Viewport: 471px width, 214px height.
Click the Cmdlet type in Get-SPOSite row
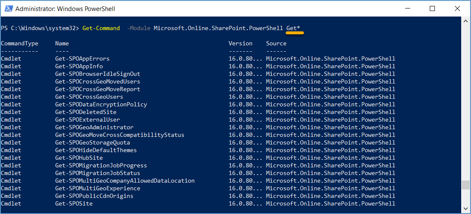click(11, 204)
